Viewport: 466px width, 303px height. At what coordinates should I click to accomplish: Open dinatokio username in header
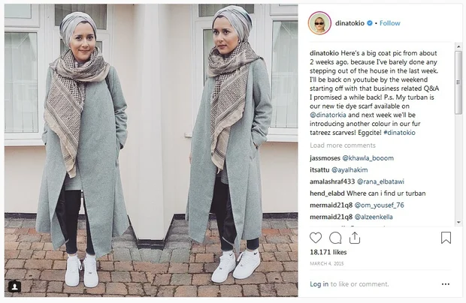click(x=349, y=23)
